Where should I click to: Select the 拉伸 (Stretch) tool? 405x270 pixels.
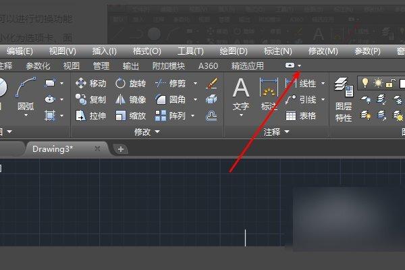(x=91, y=115)
